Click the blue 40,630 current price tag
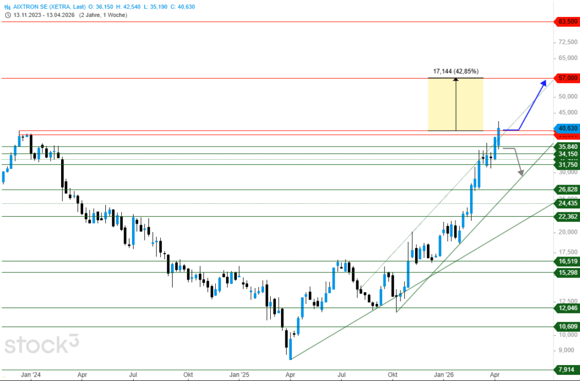This screenshot has width=580, height=381. tap(567, 128)
